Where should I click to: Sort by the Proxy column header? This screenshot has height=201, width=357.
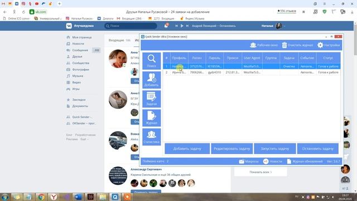[x=233, y=58]
